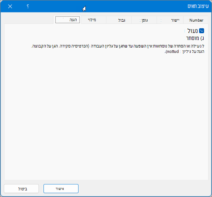Click the הגנה על גיליון note line
Viewport: 212px width, 197px height.
pyautogui.click(x=185, y=52)
